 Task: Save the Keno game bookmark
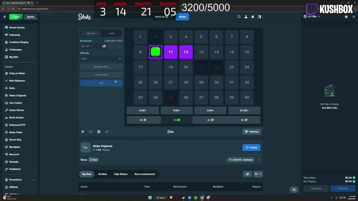[x=94, y=160]
